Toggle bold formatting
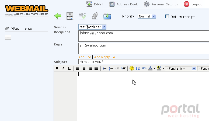Image resolution: width=209 pixels, height=121 pixels. [x=57, y=68]
